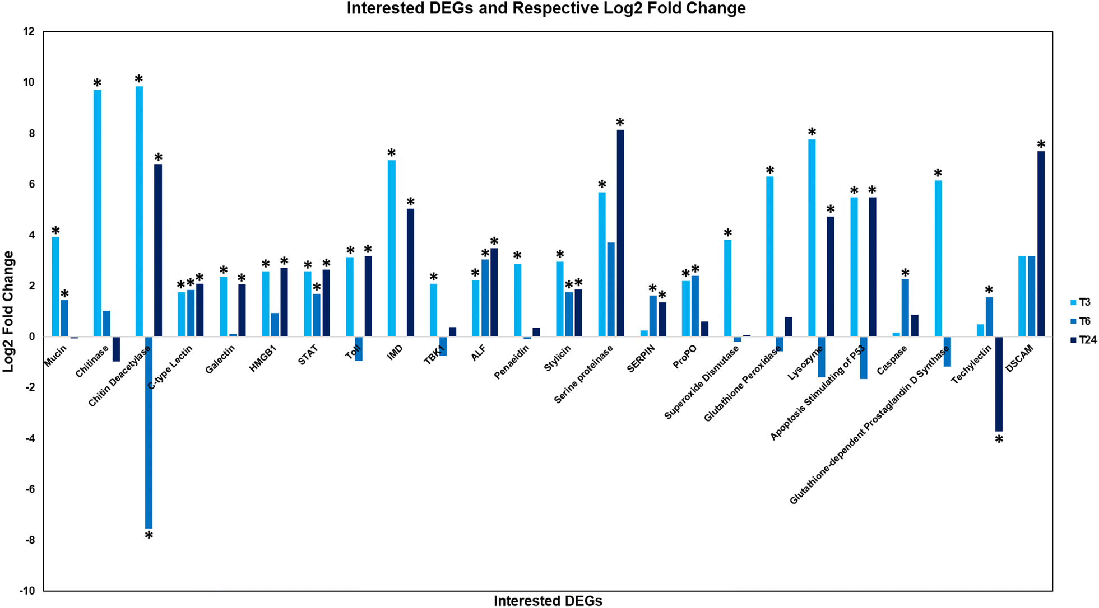
Task: Click the 'ProPO' axis label
Action: tap(685, 357)
